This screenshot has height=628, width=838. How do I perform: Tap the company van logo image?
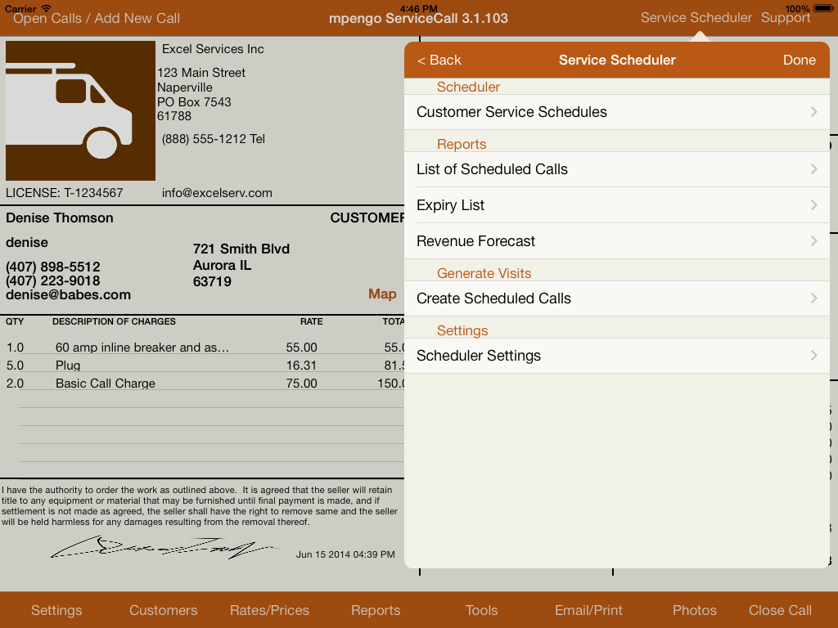[x=80, y=110]
